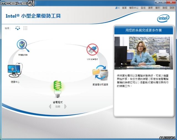
Task: Click the software monitor text label
Action: (23, 55)
